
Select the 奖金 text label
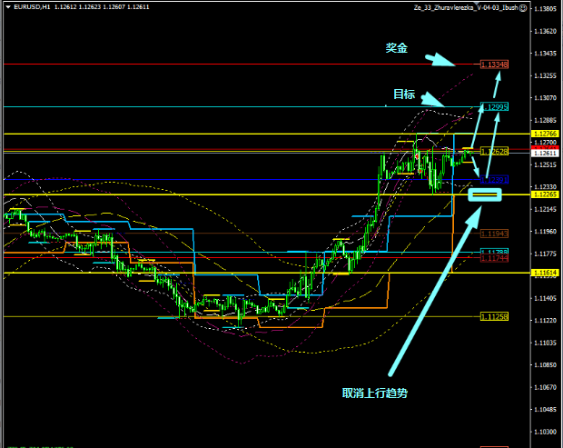[x=396, y=49]
